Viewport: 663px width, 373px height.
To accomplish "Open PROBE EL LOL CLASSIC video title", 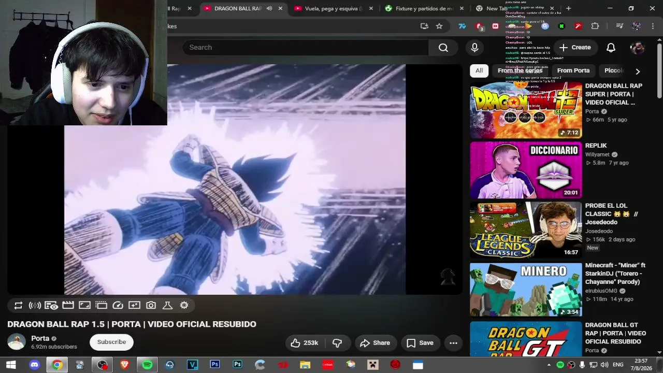I will point(611,214).
